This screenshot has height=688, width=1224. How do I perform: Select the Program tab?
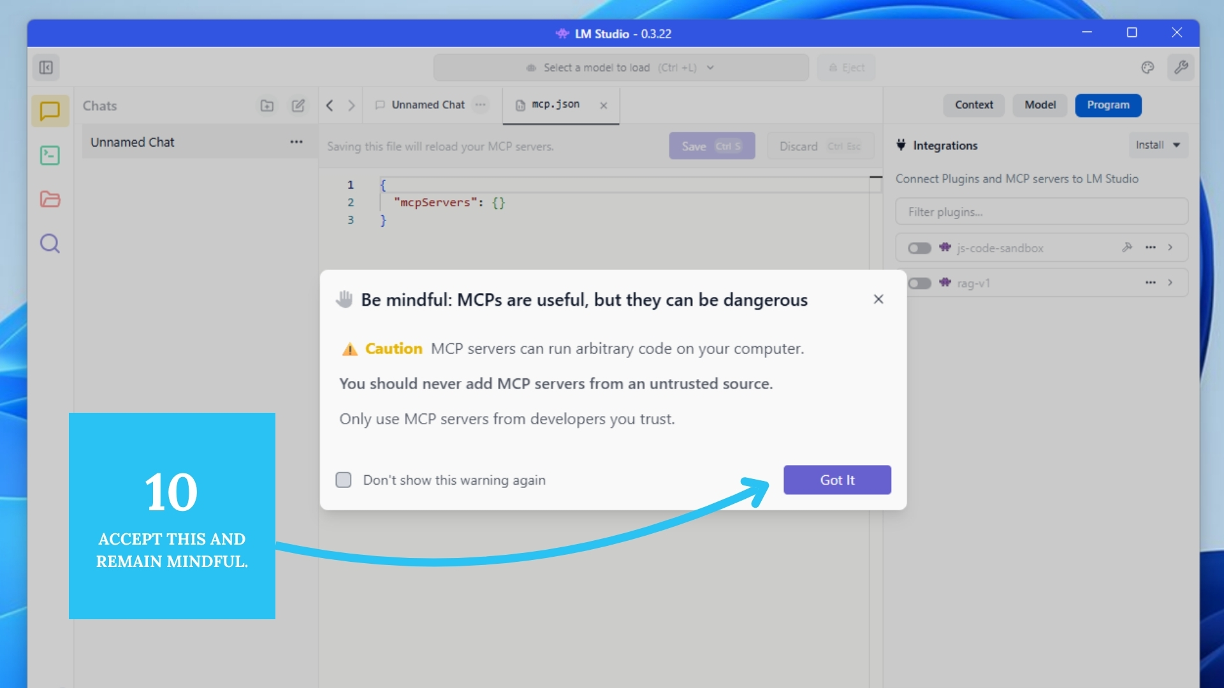point(1108,105)
